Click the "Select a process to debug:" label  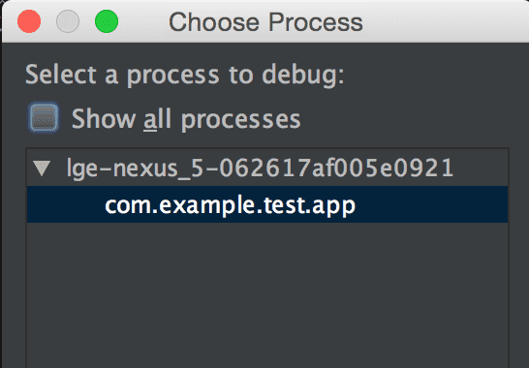(x=185, y=75)
